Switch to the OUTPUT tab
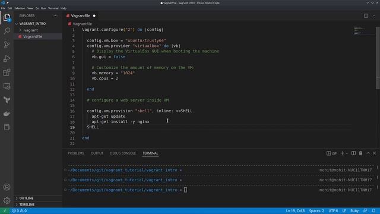 [x=97, y=153]
